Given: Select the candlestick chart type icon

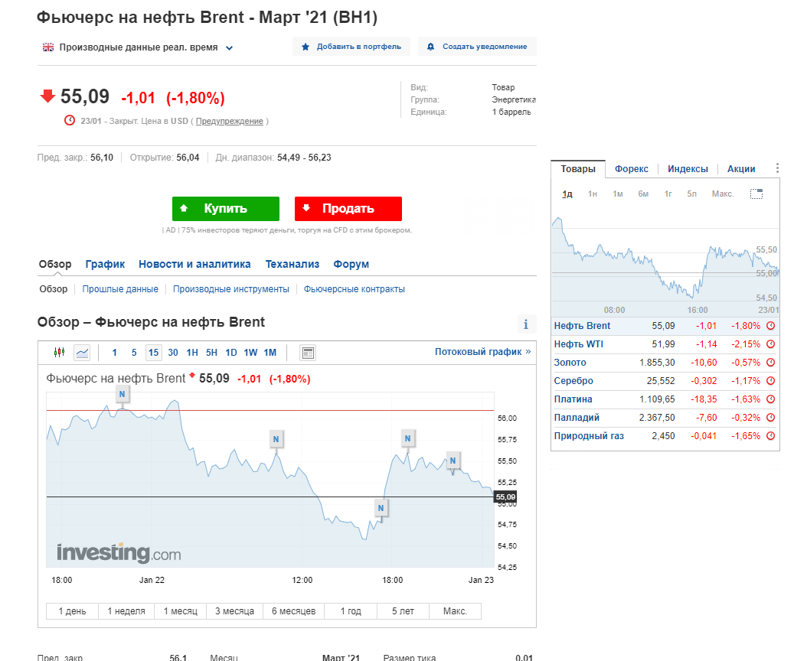Looking at the screenshot, I should [59, 352].
